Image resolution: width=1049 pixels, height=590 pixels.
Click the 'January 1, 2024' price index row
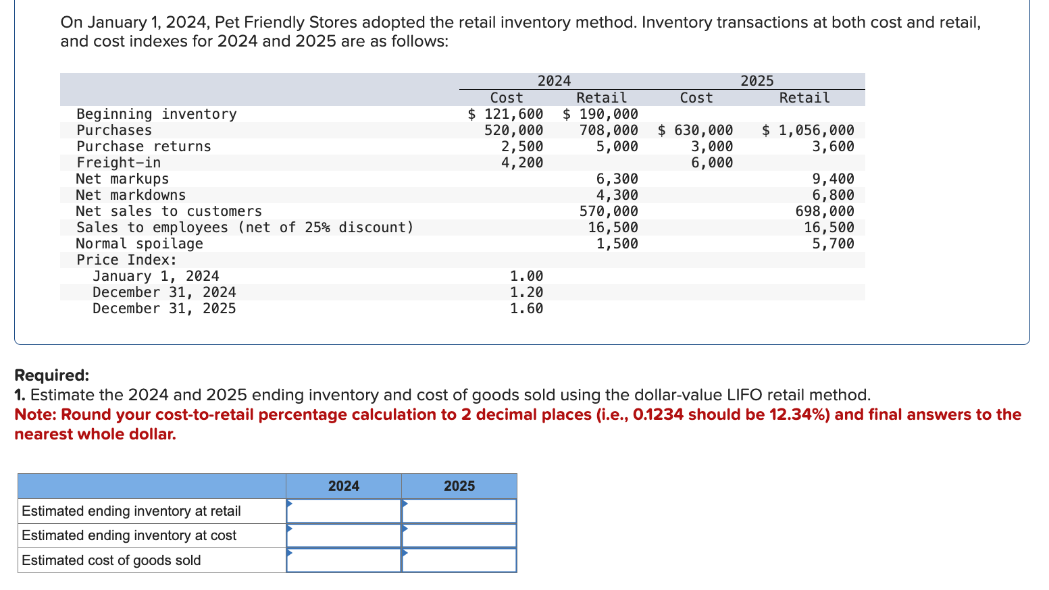156,276
